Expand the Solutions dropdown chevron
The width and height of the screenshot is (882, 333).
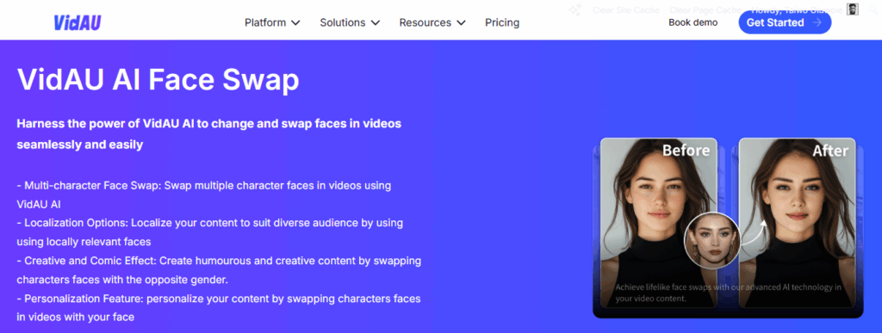pos(376,23)
